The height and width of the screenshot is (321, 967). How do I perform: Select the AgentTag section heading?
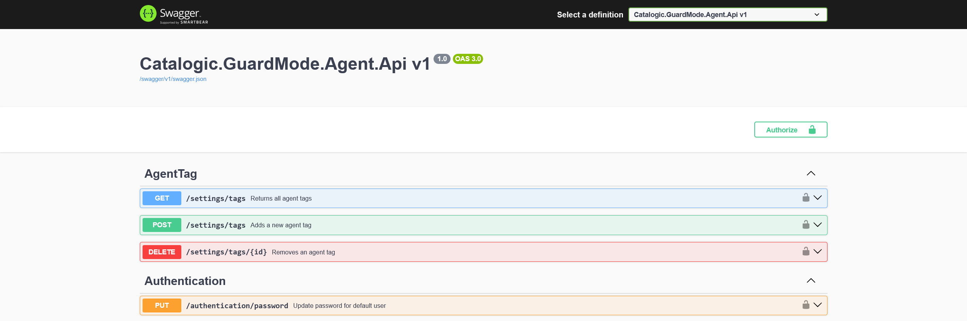tap(170, 174)
